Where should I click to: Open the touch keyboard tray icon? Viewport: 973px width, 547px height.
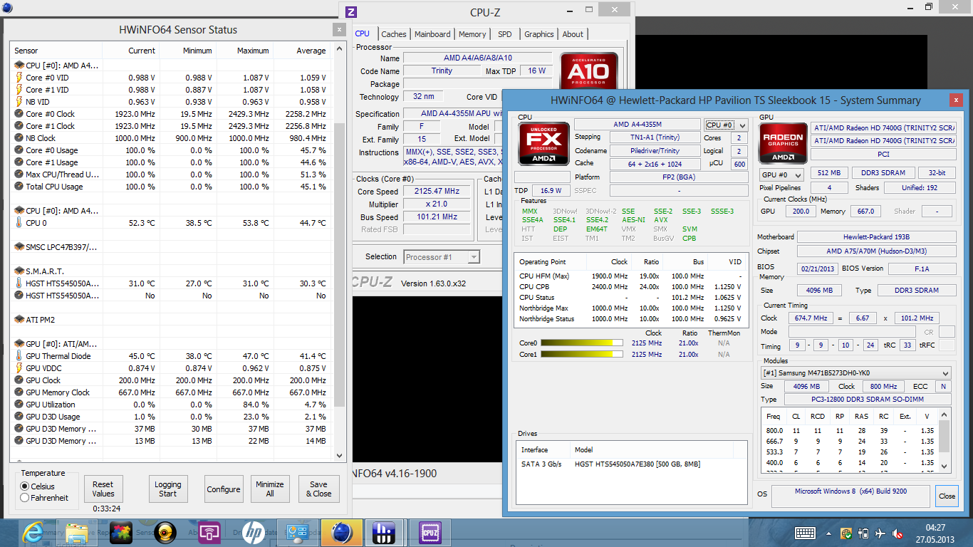tap(805, 533)
